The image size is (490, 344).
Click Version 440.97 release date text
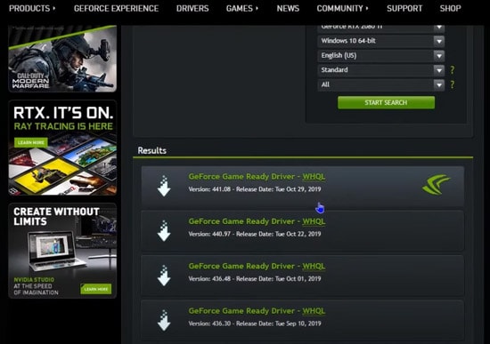[255, 234]
